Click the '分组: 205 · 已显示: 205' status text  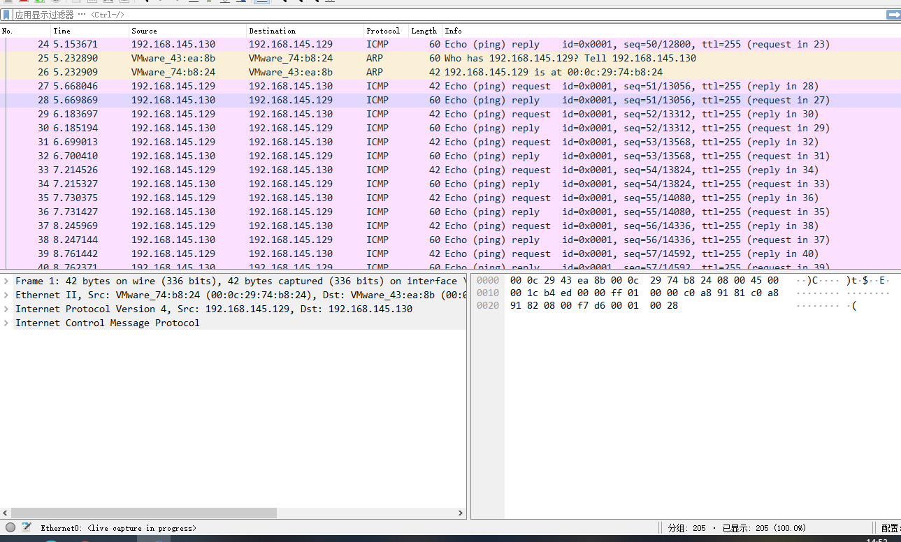[737, 528]
